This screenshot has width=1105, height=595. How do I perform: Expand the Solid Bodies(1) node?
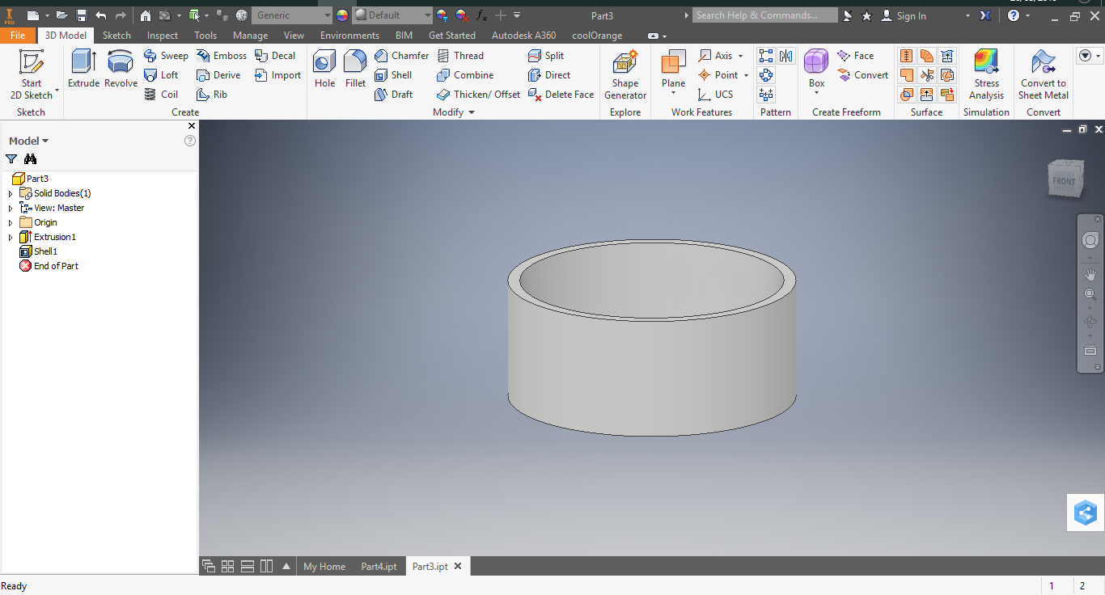pyautogui.click(x=11, y=194)
